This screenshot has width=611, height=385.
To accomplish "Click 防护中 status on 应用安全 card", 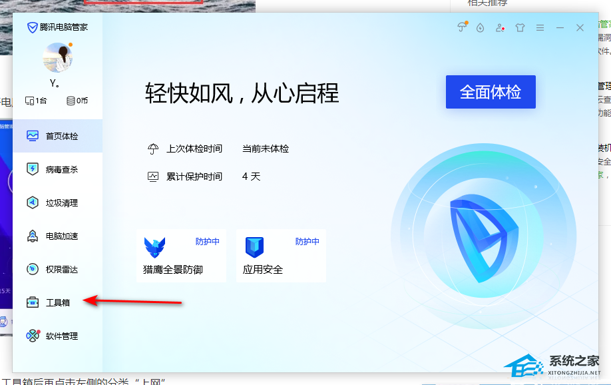I will tap(307, 241).
